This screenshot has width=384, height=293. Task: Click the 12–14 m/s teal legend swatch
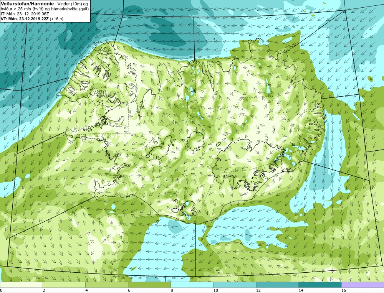pos(277,285)
